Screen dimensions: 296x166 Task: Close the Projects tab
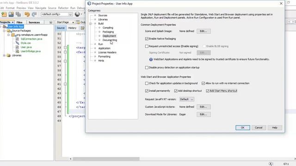pos(12,23)
